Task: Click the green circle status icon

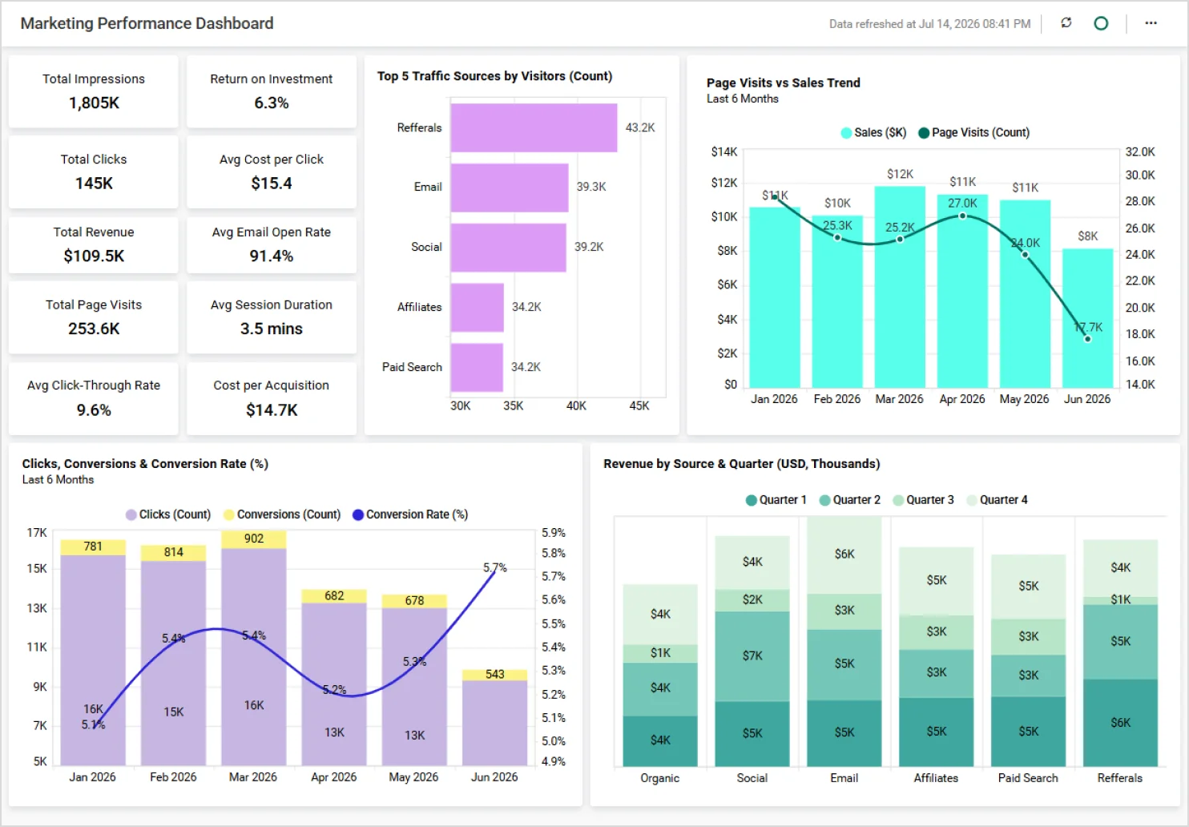Action: click(1101, 23)
